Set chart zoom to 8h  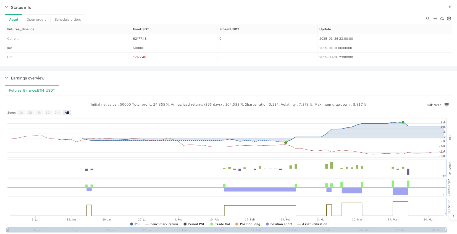tap(39, 113)
